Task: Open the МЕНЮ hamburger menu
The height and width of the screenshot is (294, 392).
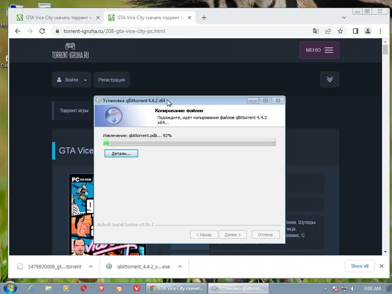Action: point(319,50)
